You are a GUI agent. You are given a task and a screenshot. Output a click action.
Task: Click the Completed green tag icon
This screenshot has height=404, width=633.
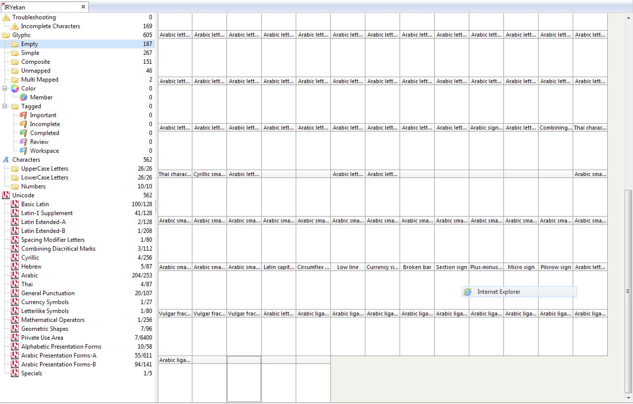[23, 133]
